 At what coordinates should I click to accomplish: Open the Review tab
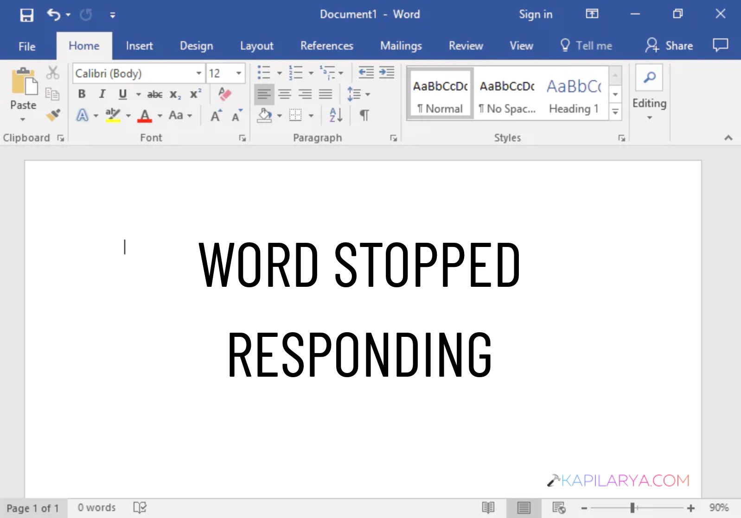[x=466, y=46]
